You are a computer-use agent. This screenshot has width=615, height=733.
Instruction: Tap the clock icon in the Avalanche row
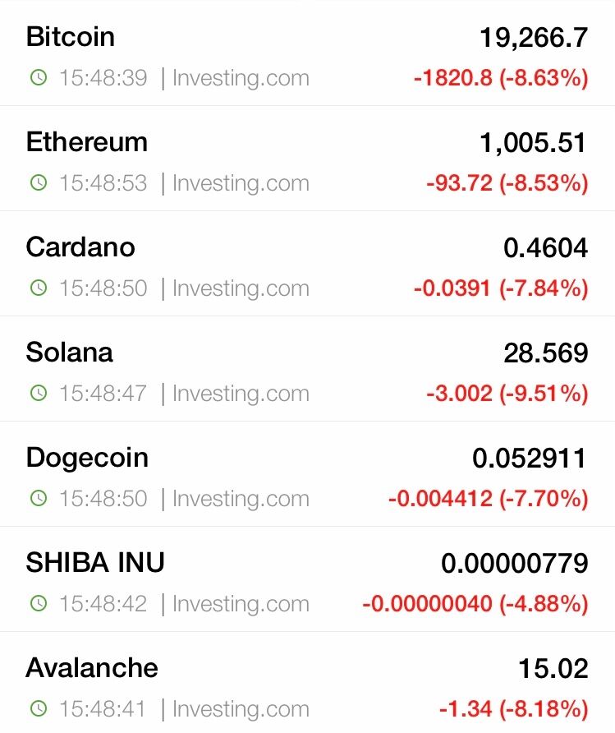pos(39,708)
